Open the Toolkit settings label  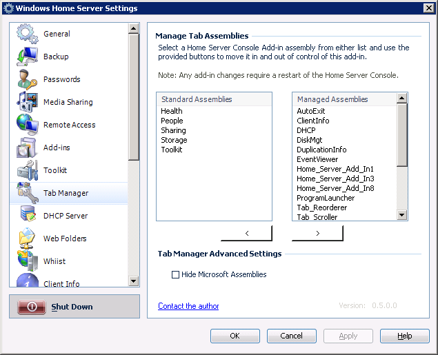[55, 170]
